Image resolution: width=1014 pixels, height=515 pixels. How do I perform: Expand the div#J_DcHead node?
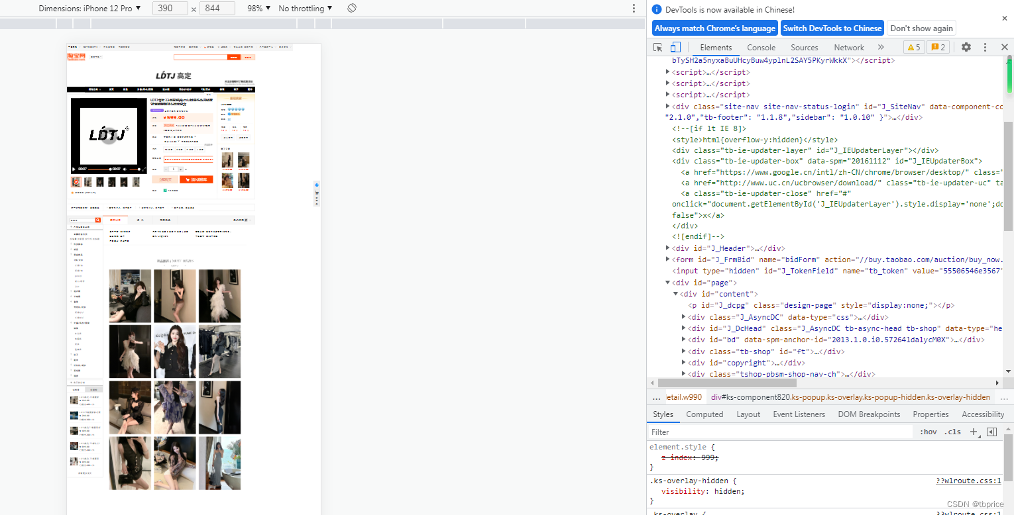684,328
